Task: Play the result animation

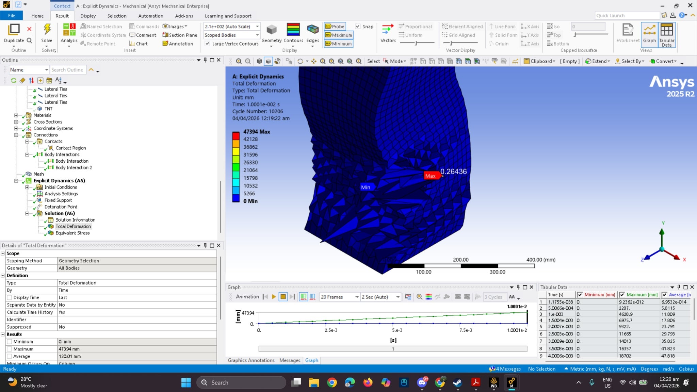Action: (274, 297)
